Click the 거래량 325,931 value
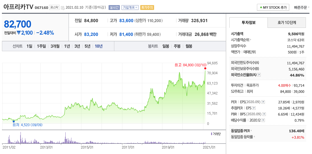 [199, 20]
